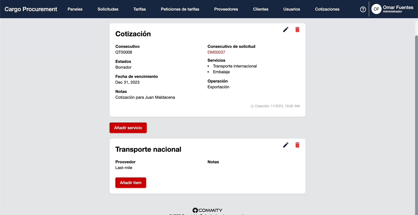The image size is (418, 215).
Task: Delete the Cotización using trash icon
Action: 297,29
